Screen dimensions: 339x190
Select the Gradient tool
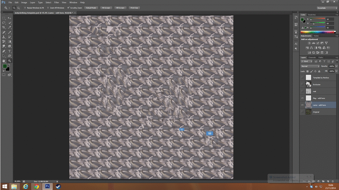pyautogui.click(x=9, y=42)
